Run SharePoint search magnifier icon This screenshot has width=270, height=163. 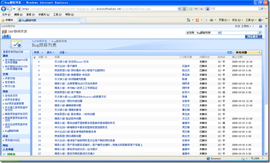[260, 33]
